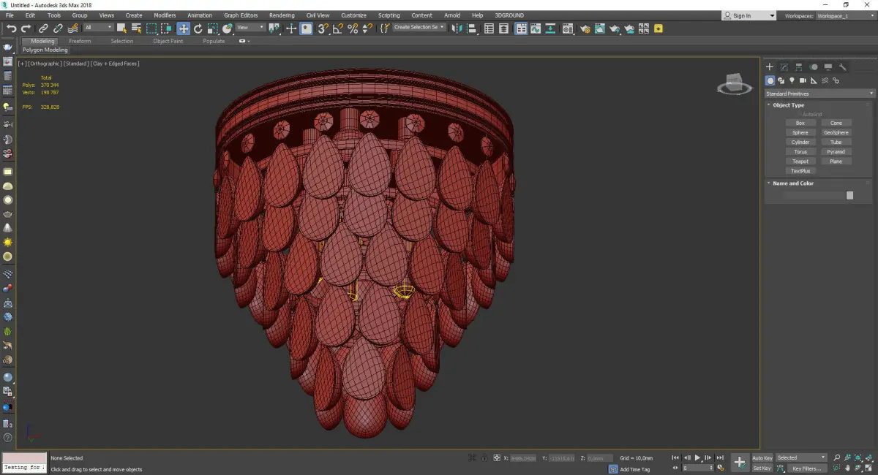Click the Mirror tool icon
Viewport: 878px width, 475px height.
click(x=456, y=28)
